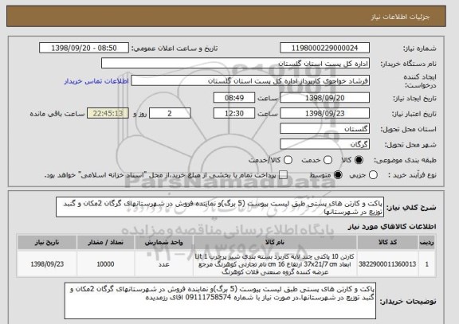Click the اطلاعات کالاهای مورد نیاز section heading

392,227
